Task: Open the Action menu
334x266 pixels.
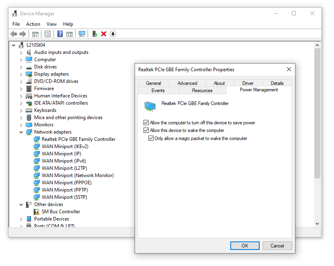Action: tap(33, 24)
